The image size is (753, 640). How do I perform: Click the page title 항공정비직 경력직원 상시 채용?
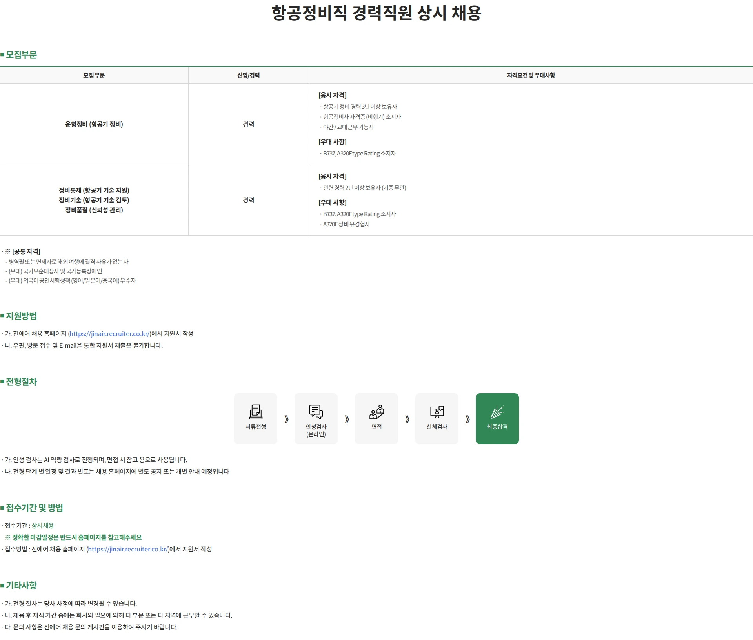click(x=376, y=13)
